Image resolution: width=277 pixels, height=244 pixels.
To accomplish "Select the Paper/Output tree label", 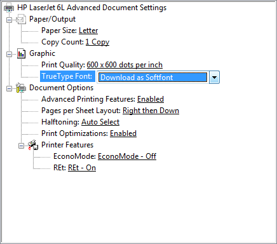I will pyautogui.click(x=52, y=19).
